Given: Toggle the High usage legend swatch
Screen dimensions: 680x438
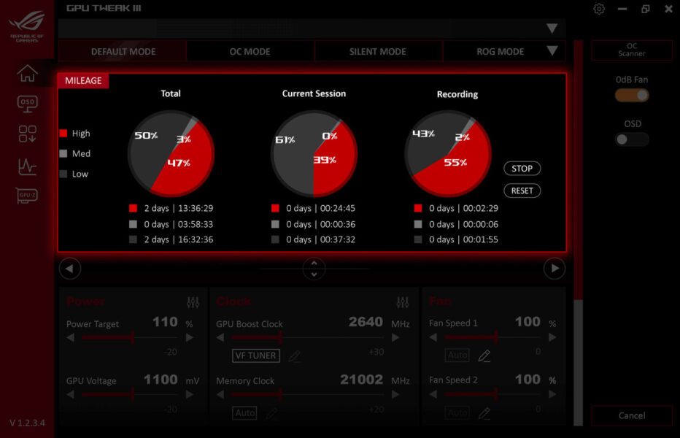Looking at the screenshot, I should point(63,133).
